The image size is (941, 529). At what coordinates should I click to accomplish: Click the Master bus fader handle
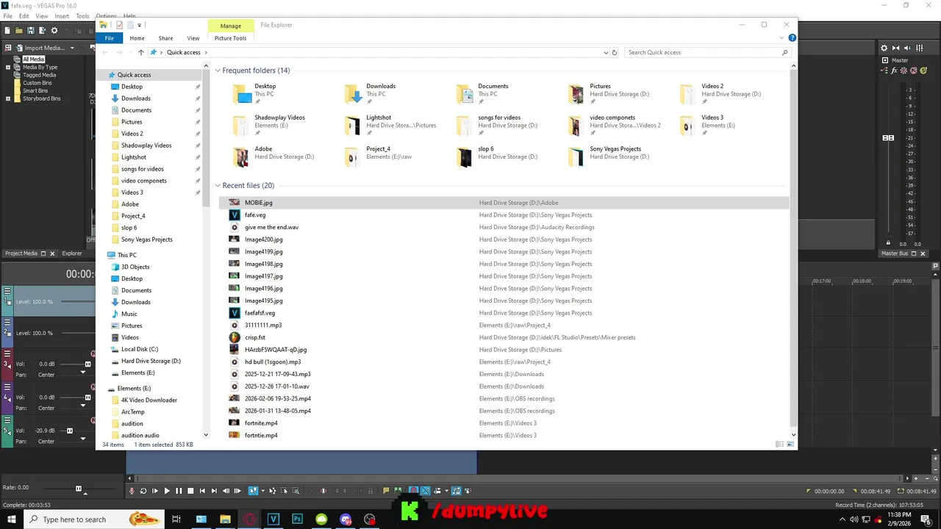coord(888,138)
